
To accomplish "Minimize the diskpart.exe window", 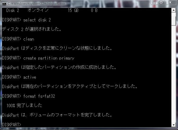I will tap(154, 2).
